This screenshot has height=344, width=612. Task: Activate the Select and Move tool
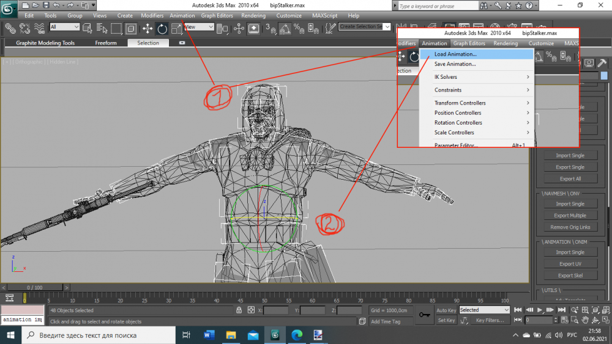pyautogui.click(x=147, y=28)
